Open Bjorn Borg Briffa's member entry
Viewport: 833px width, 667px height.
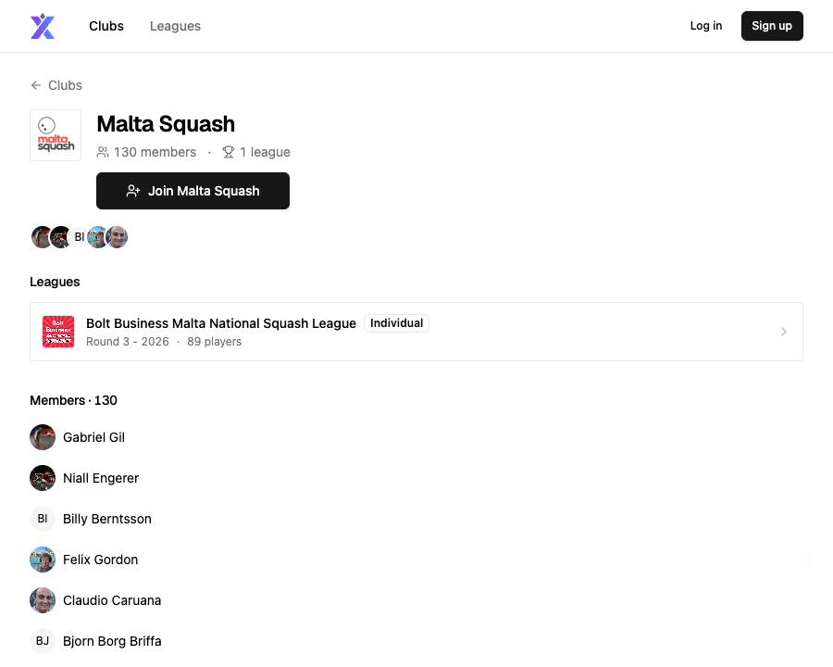click(95, 641)
